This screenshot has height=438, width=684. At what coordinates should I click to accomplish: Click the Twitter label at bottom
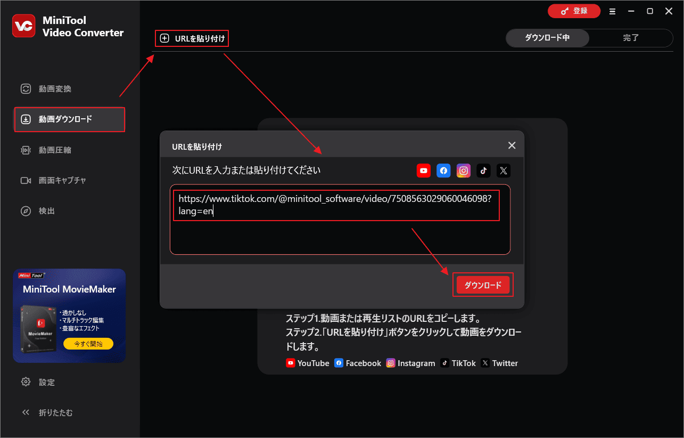click(x=505, y=363)
